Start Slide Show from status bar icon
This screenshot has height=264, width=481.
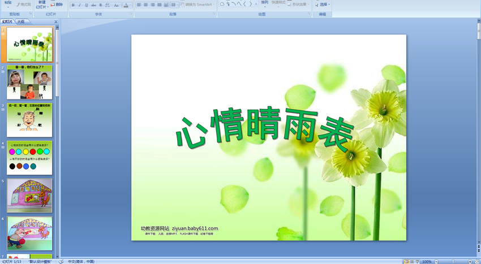click(417, 262)
